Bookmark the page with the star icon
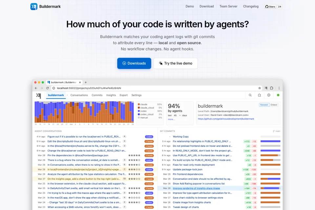This screenshot has height=210, width=315. click(x=260, y=88)
